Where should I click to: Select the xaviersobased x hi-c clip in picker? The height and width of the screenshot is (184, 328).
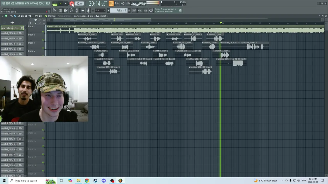point(12,28)
